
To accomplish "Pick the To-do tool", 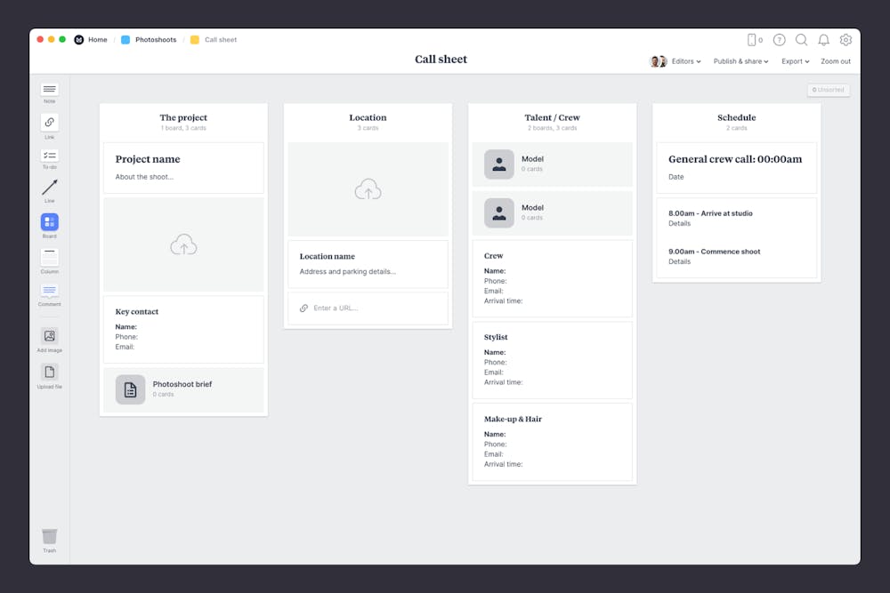I will [49, 157].
